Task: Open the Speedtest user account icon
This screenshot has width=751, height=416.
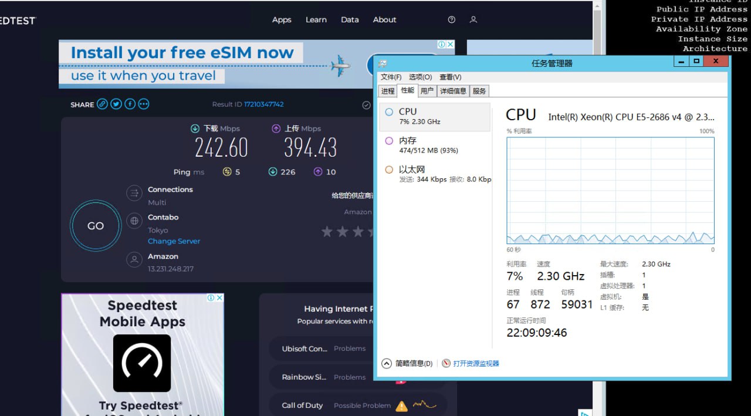Action: (473, 19)
